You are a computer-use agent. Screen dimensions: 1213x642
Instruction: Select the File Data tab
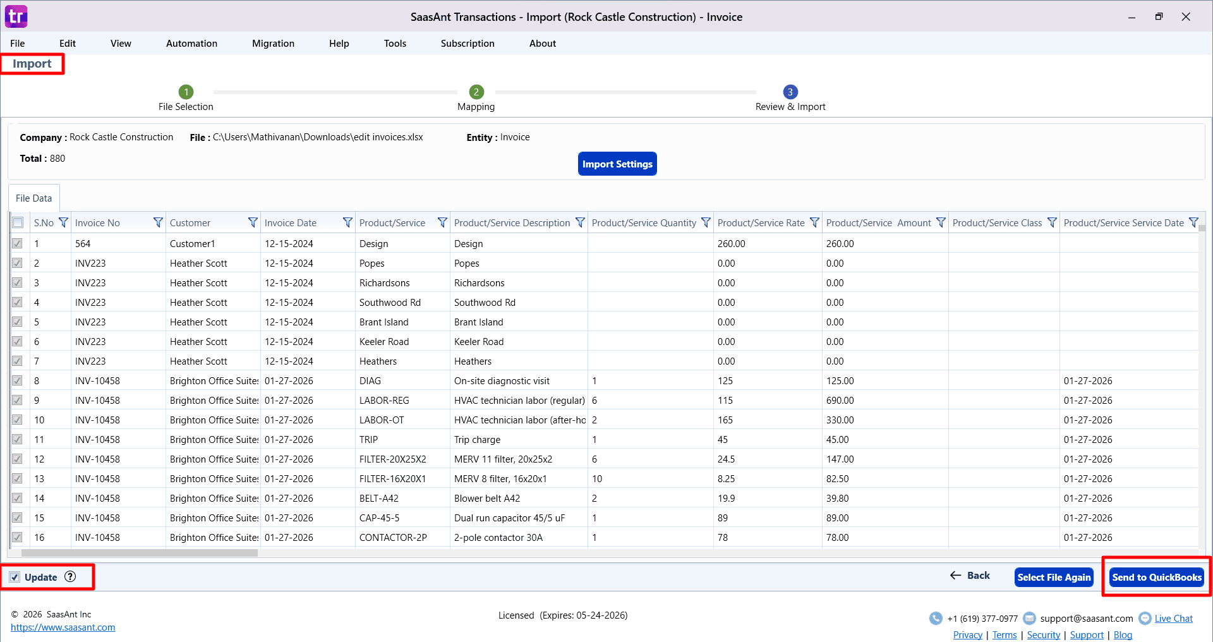pos(34,198)
